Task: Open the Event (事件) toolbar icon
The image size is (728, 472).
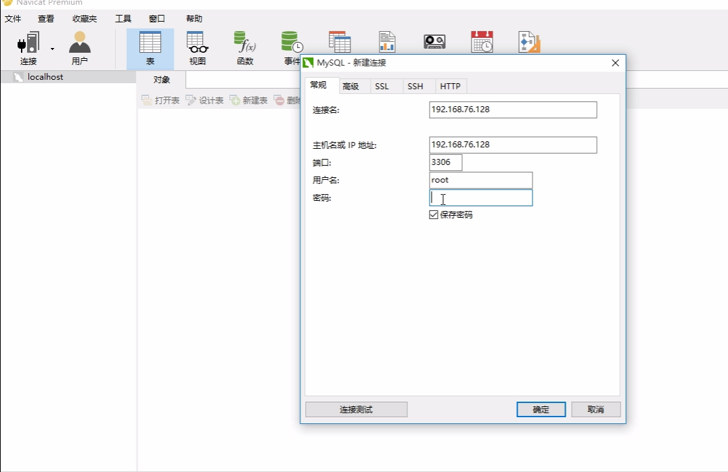Action: (292, 48)
